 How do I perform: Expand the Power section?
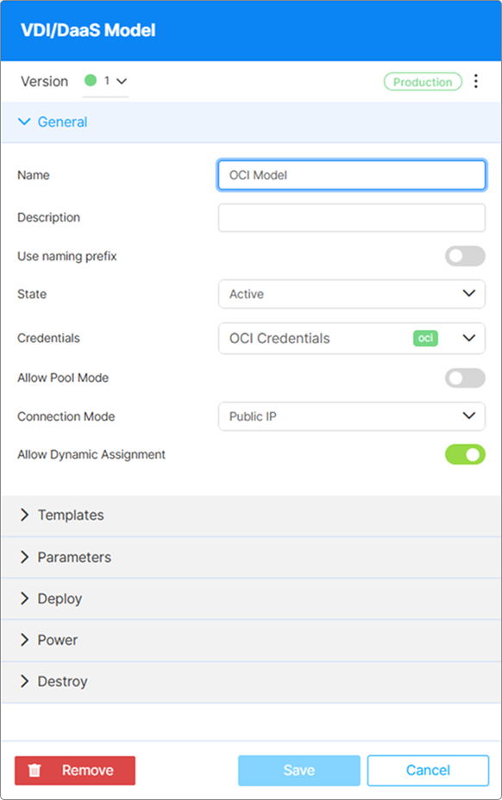(250, 641)
